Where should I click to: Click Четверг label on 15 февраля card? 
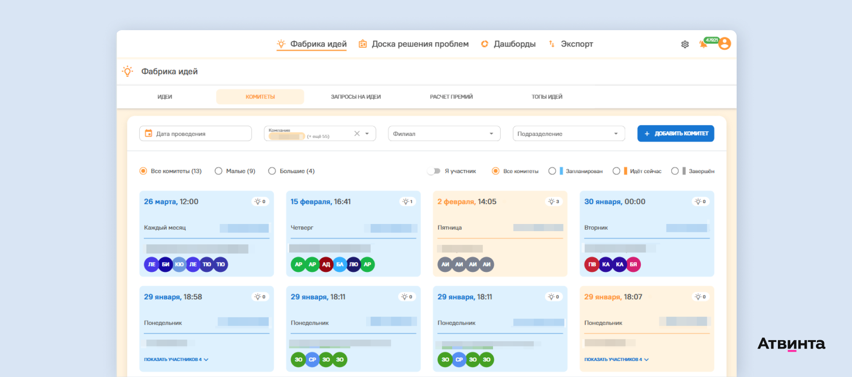(x=302, y=228)
